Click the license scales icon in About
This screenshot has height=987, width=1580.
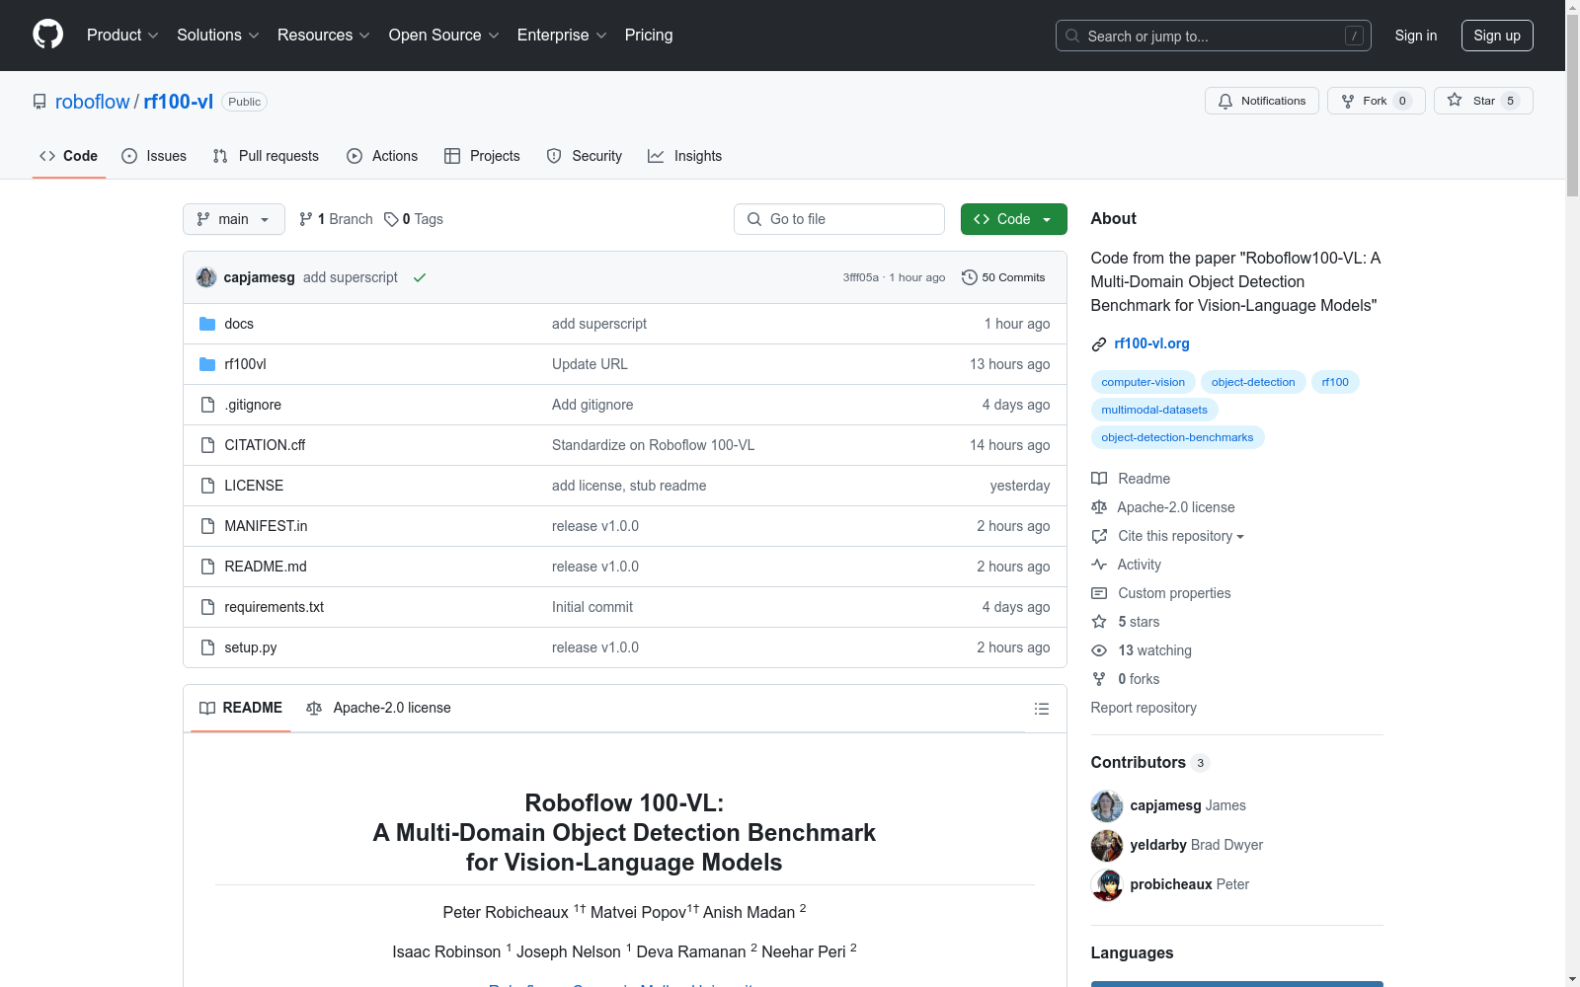[1099, 507]
